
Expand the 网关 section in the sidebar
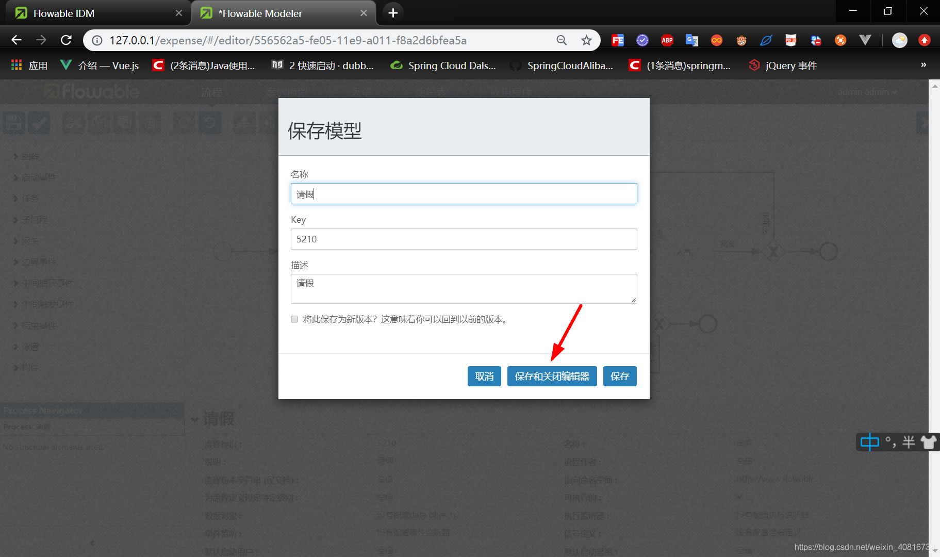click(x=28, y=240)
